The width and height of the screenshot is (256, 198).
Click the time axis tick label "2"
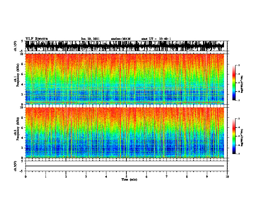[x=66, y=177]
